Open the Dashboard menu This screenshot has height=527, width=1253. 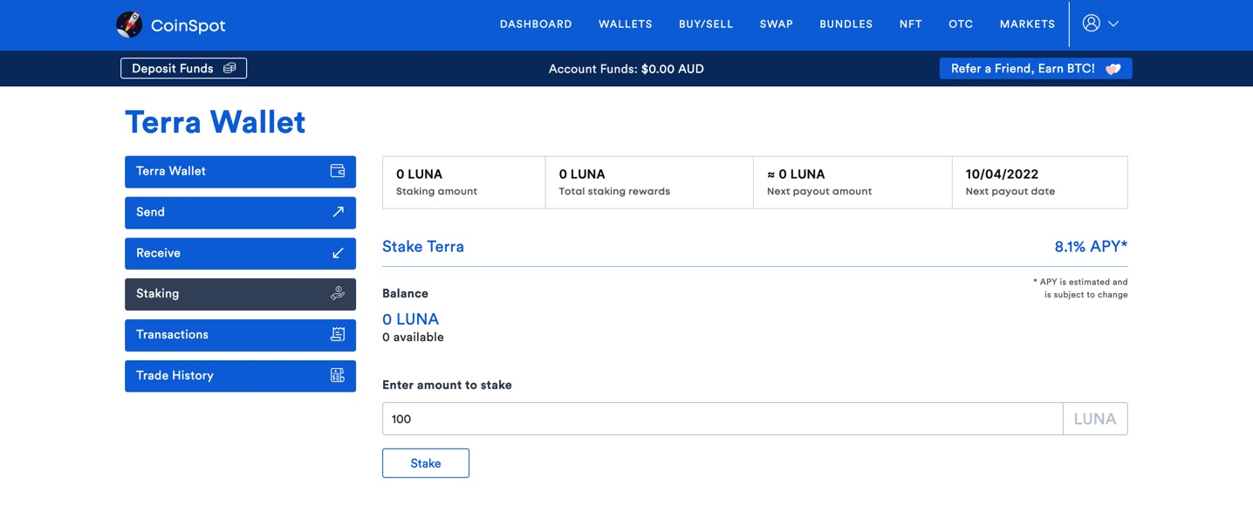(536, 24)
